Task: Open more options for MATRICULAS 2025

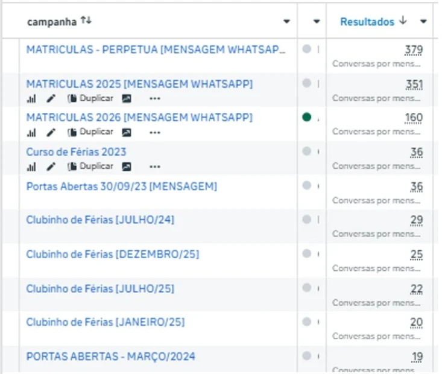Action: tap(155, 98)
